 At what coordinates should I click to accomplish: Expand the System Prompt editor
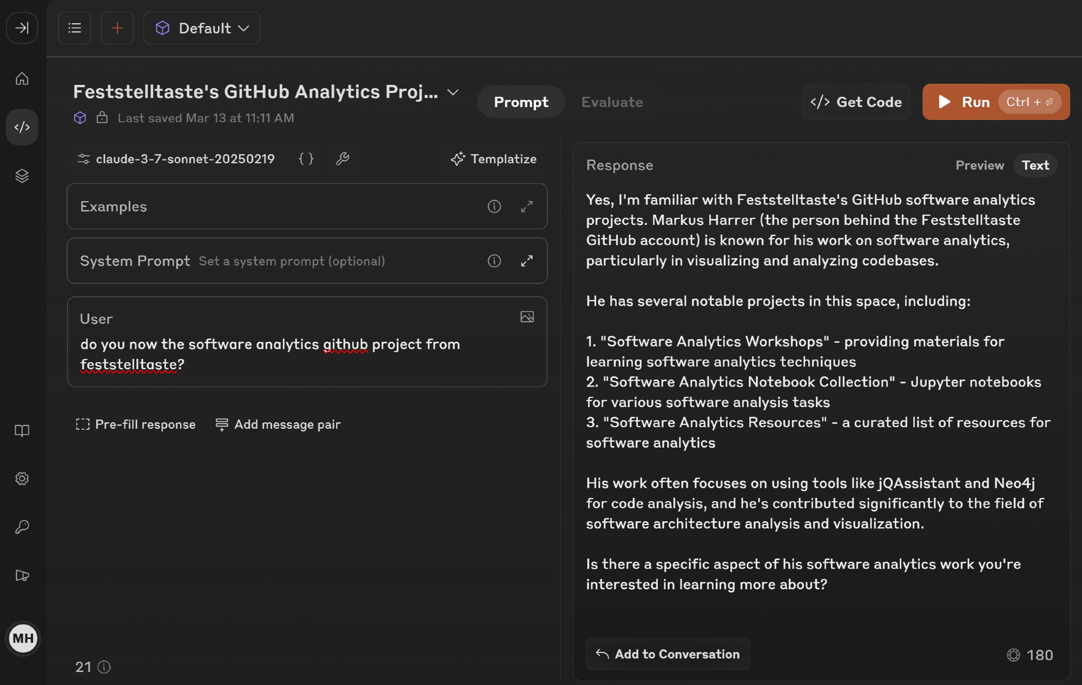[x=526, y=261]
